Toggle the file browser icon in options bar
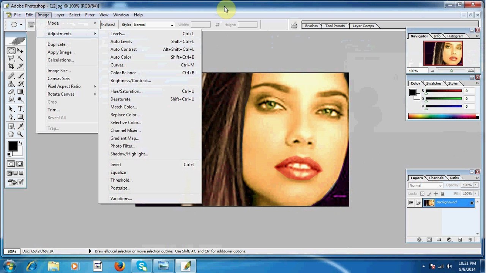This screenshot has height=273, width=486. [x=294, y=25]
